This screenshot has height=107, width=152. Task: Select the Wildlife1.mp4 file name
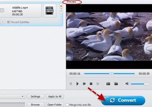(20, 8)
